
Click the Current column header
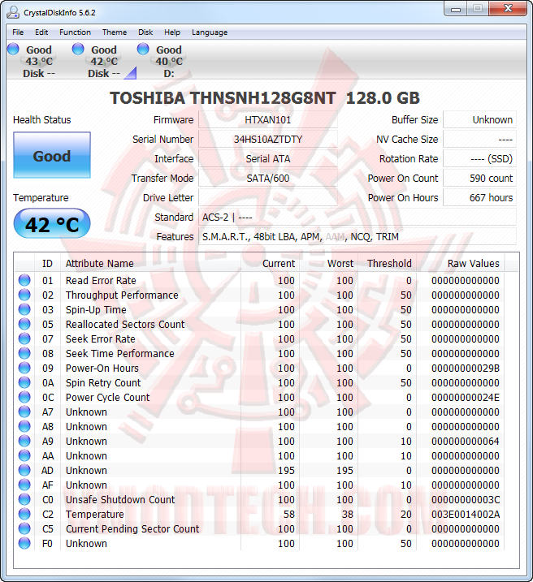(x=270, y=264)
